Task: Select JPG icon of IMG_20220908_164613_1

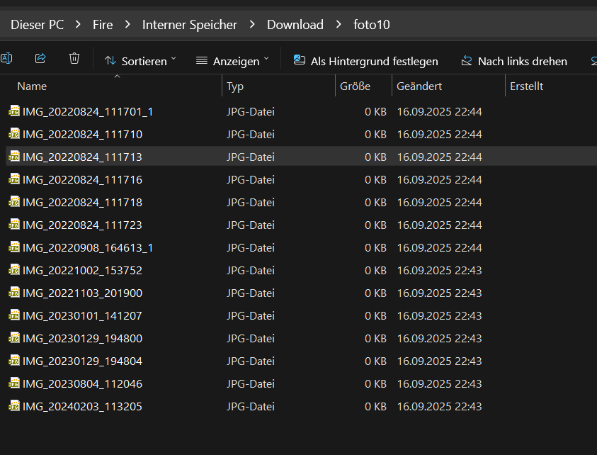Action: [14, 247]
